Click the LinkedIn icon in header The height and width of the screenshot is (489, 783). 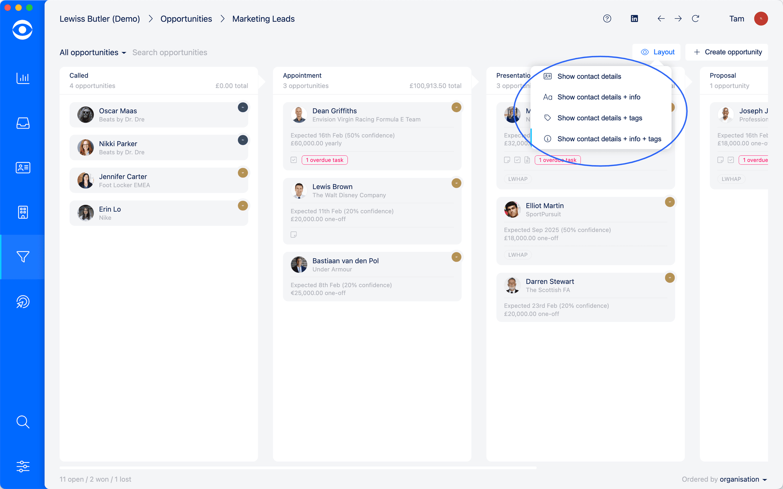634,19
